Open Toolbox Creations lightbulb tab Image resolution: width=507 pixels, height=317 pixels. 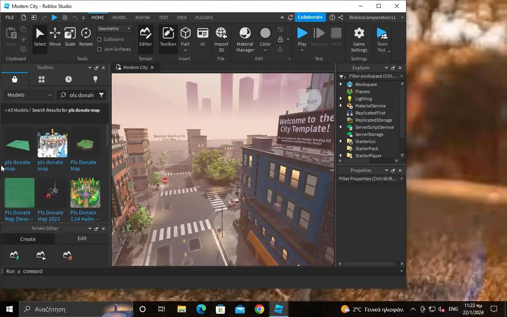coord(95,79)
